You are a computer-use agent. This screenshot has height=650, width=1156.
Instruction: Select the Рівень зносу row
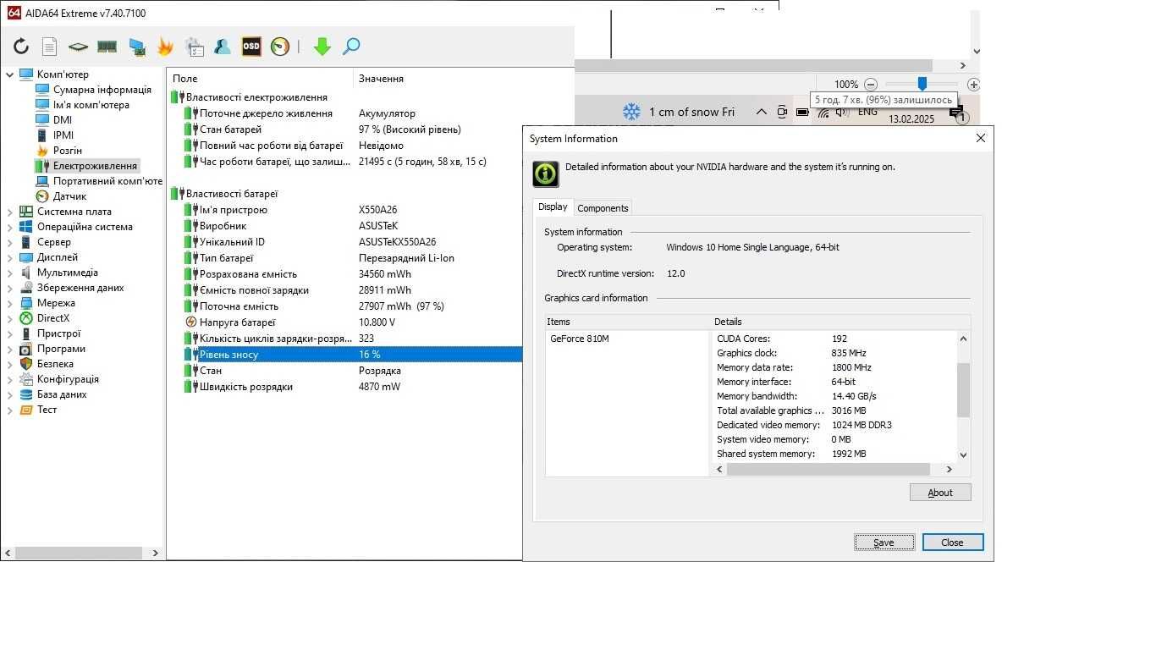pyautogui.click(x=344, y=355)
